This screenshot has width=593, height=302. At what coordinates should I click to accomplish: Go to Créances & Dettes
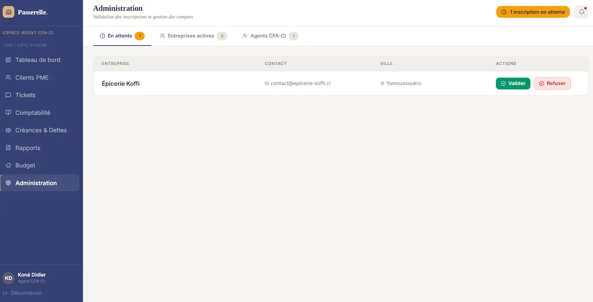40,130
